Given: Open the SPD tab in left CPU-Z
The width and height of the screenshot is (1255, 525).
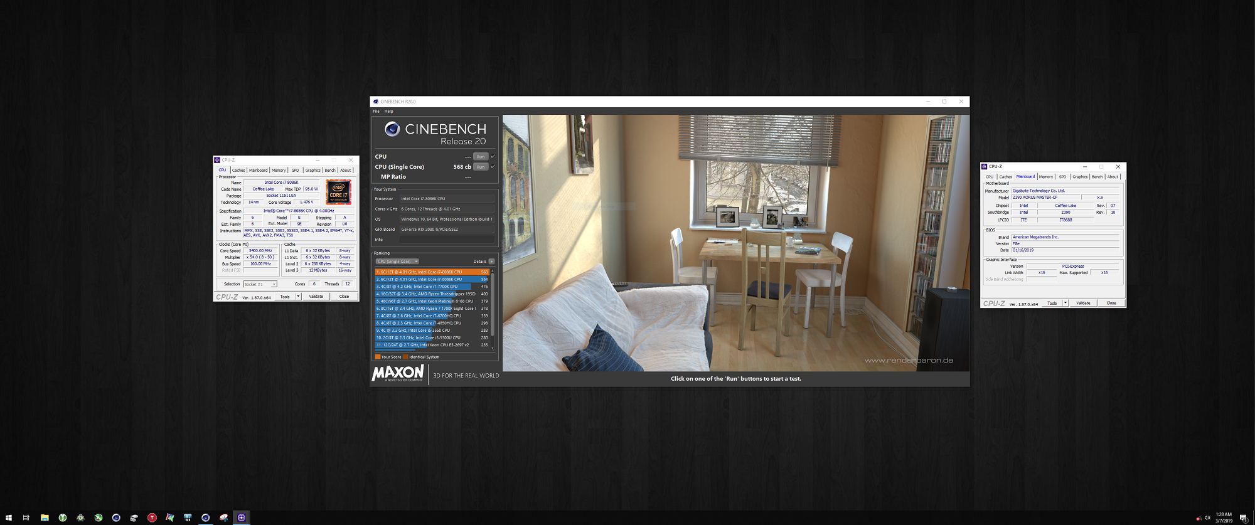Looking at the screenshot, I should [x=295, y=170].
